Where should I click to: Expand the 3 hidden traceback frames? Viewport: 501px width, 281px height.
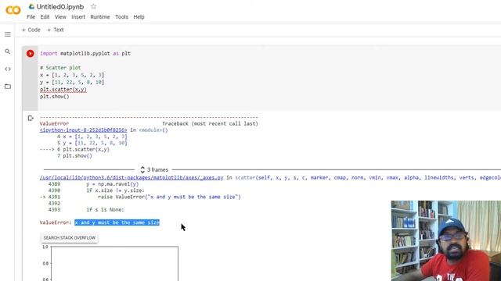[154, 170]
